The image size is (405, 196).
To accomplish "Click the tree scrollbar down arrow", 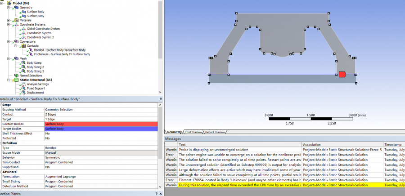I will point(160,92).
